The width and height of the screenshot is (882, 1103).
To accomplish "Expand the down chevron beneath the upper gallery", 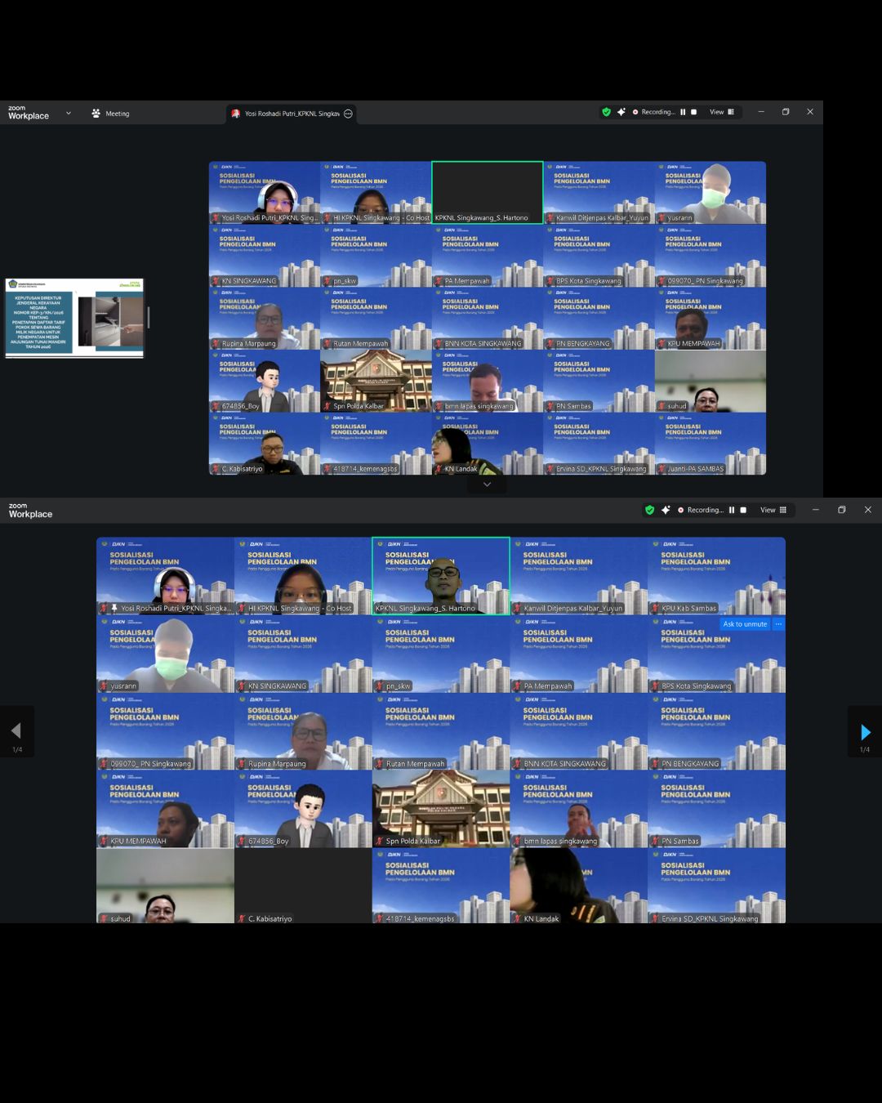I will 487,485.
